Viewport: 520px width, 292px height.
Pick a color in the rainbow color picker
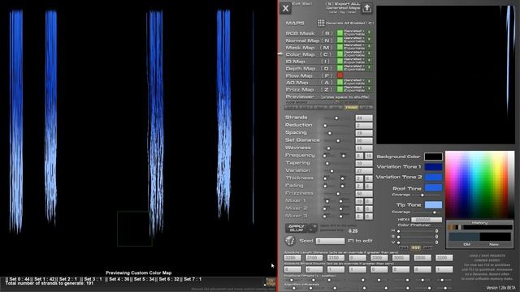coord(479,184)
